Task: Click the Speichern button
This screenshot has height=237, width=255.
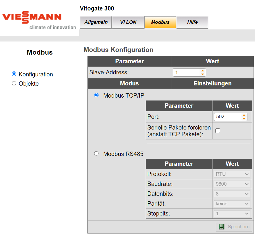Action: (x=234, y=227)
